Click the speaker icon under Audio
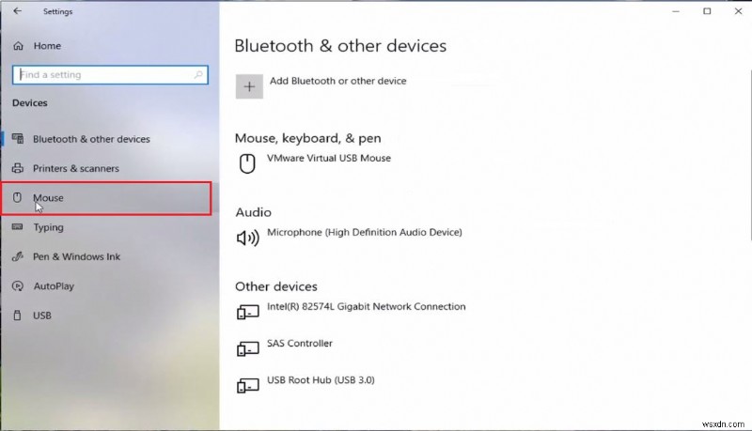This screenshot has height=431, width=752. click(247, 238)
